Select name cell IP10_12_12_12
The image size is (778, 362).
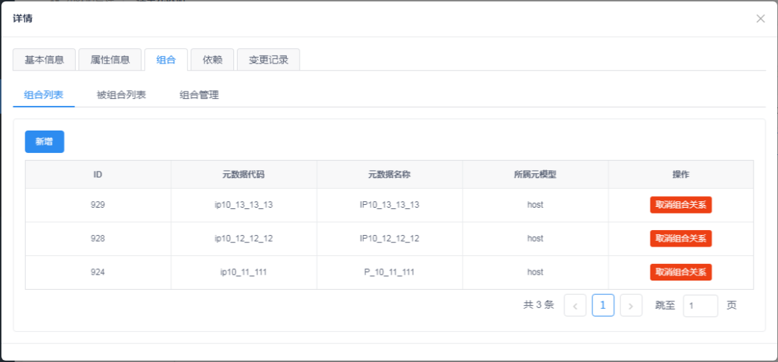(x=390, y=239)
